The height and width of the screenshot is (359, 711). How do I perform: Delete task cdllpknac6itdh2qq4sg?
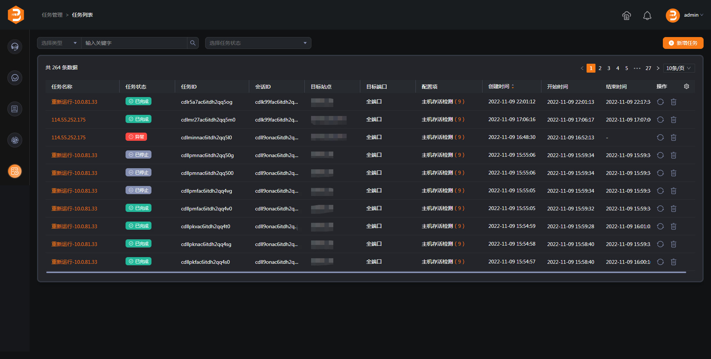coord(674,244)
